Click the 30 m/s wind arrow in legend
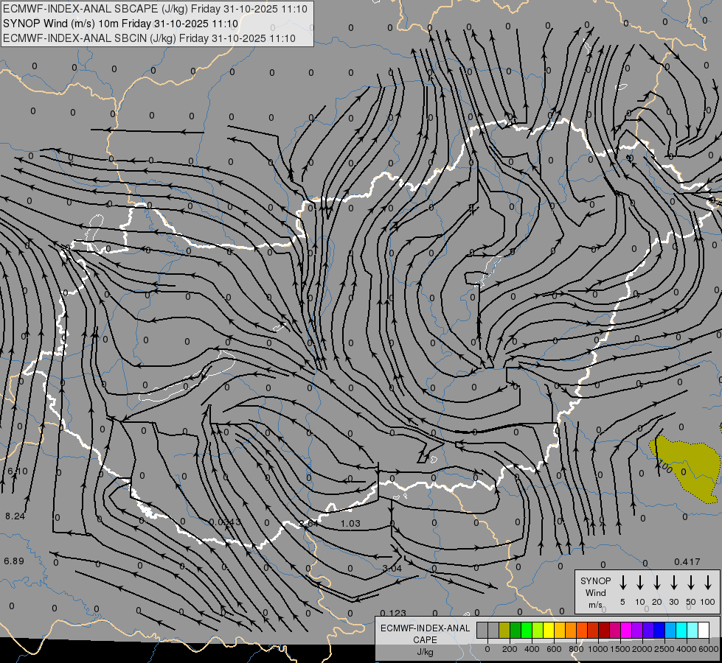 pos(673,583)
